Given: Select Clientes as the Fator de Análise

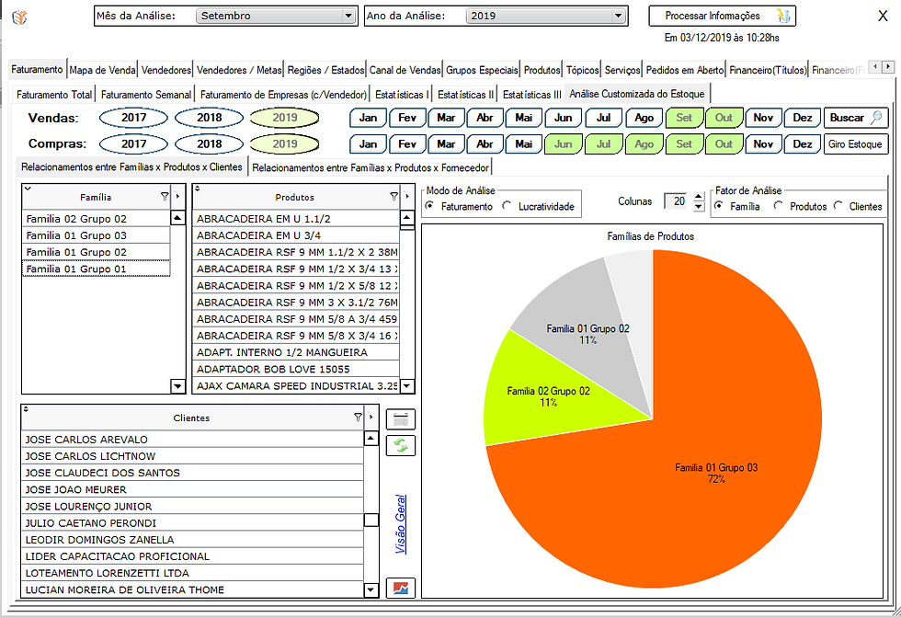Looking at the screenshot, I should [838, 206].
